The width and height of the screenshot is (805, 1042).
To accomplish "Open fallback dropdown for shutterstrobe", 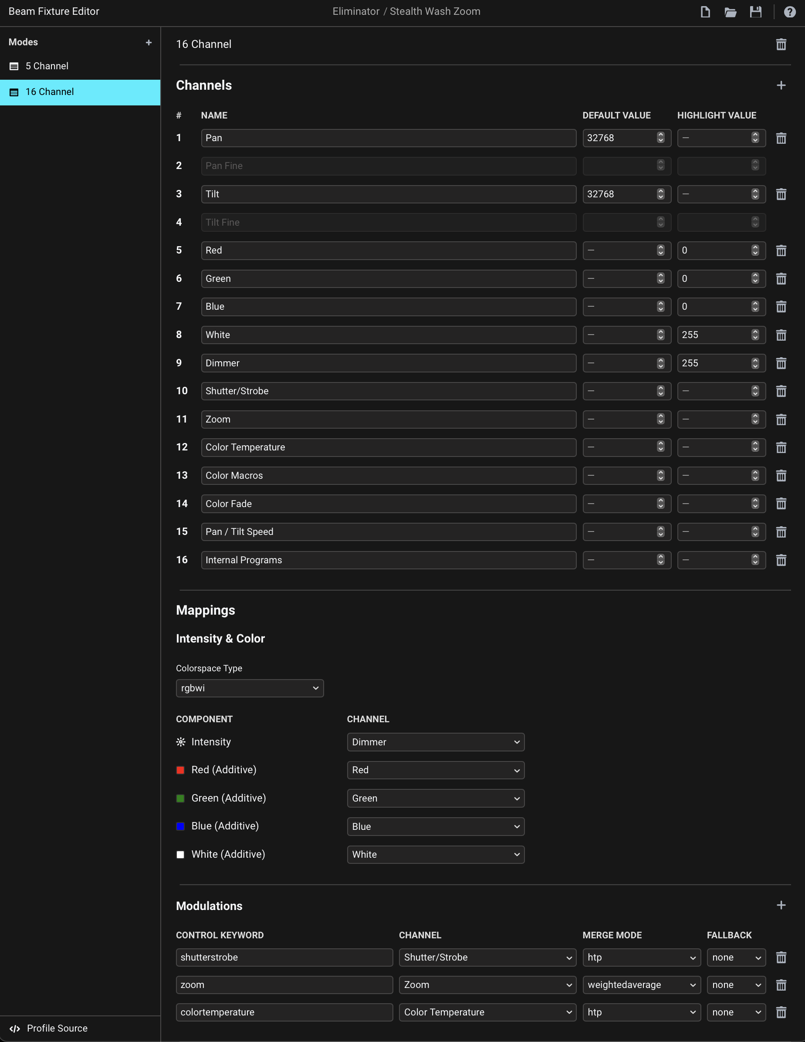I will (736, 957).
